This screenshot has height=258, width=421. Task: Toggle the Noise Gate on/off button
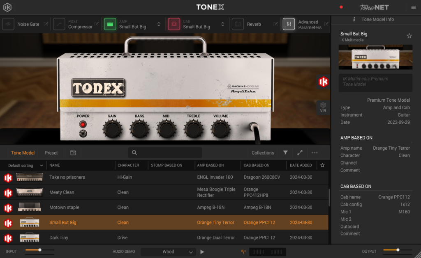[8, 24]
